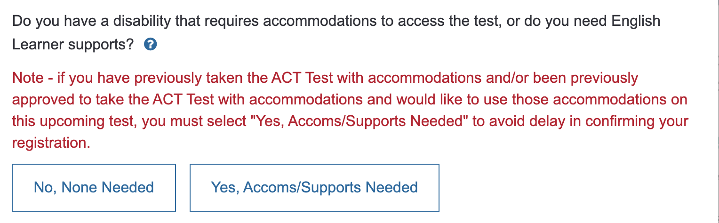The width and height of the screenshot is (719, 223).
Task: Select "No, None Needed" button
Action: pyautogui.click(x=94, y=188)
